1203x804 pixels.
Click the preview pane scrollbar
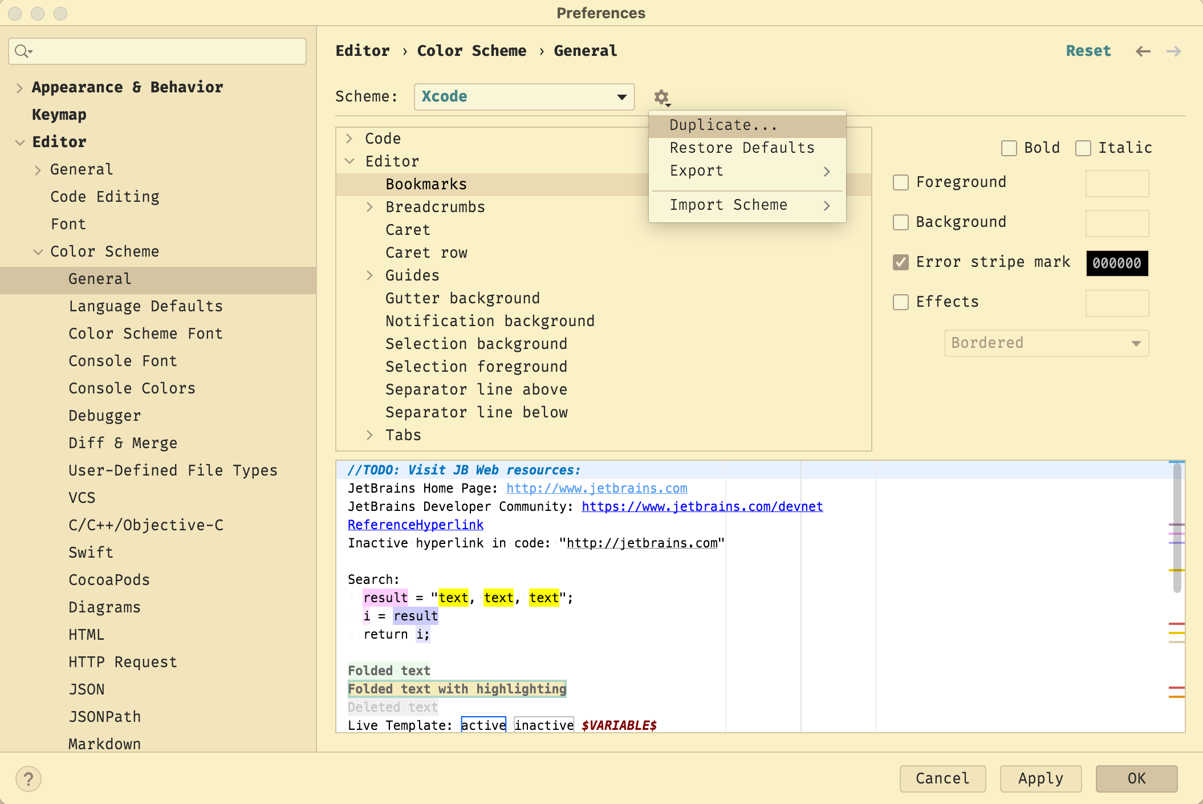1177,528
